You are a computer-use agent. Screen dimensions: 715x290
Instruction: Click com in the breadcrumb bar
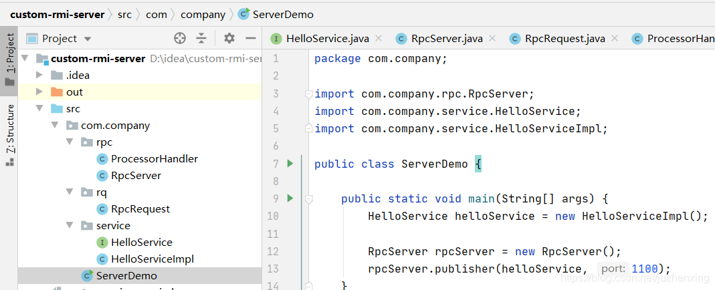click(x=157, y=15)
